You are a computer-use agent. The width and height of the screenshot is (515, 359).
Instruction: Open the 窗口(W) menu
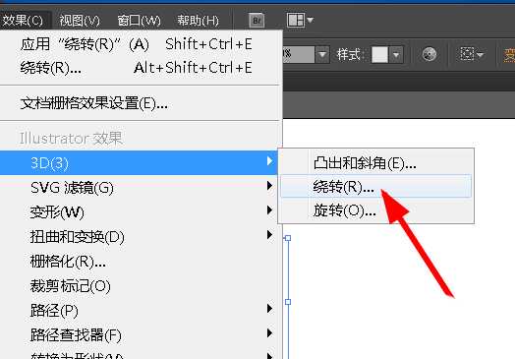pyautogui.click(x=139, y=21)
